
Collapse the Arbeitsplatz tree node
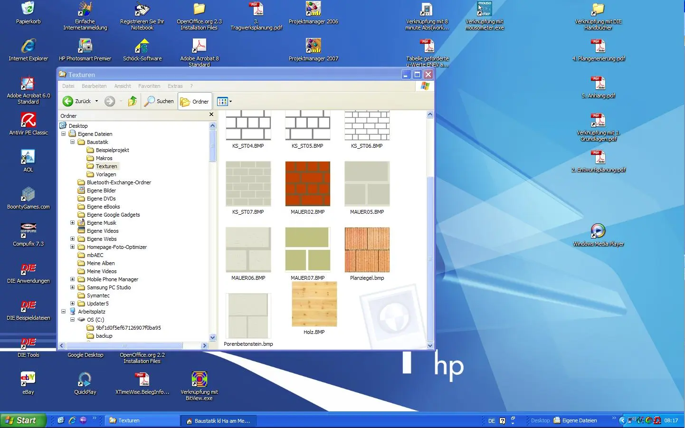click(x=63, y=312)
